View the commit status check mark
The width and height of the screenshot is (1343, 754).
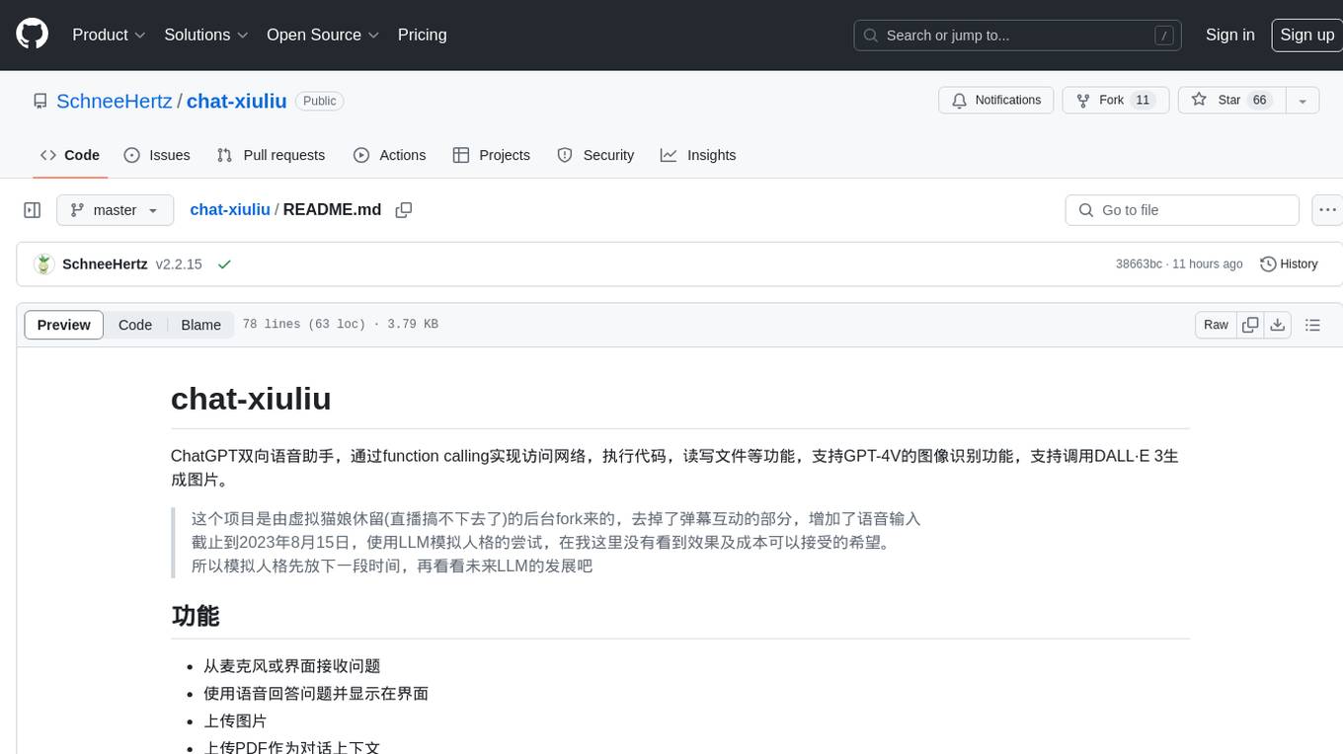pyautogui.click(x=224, y=264)
